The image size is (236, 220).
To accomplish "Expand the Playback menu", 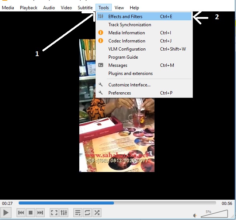I will 29,8.
